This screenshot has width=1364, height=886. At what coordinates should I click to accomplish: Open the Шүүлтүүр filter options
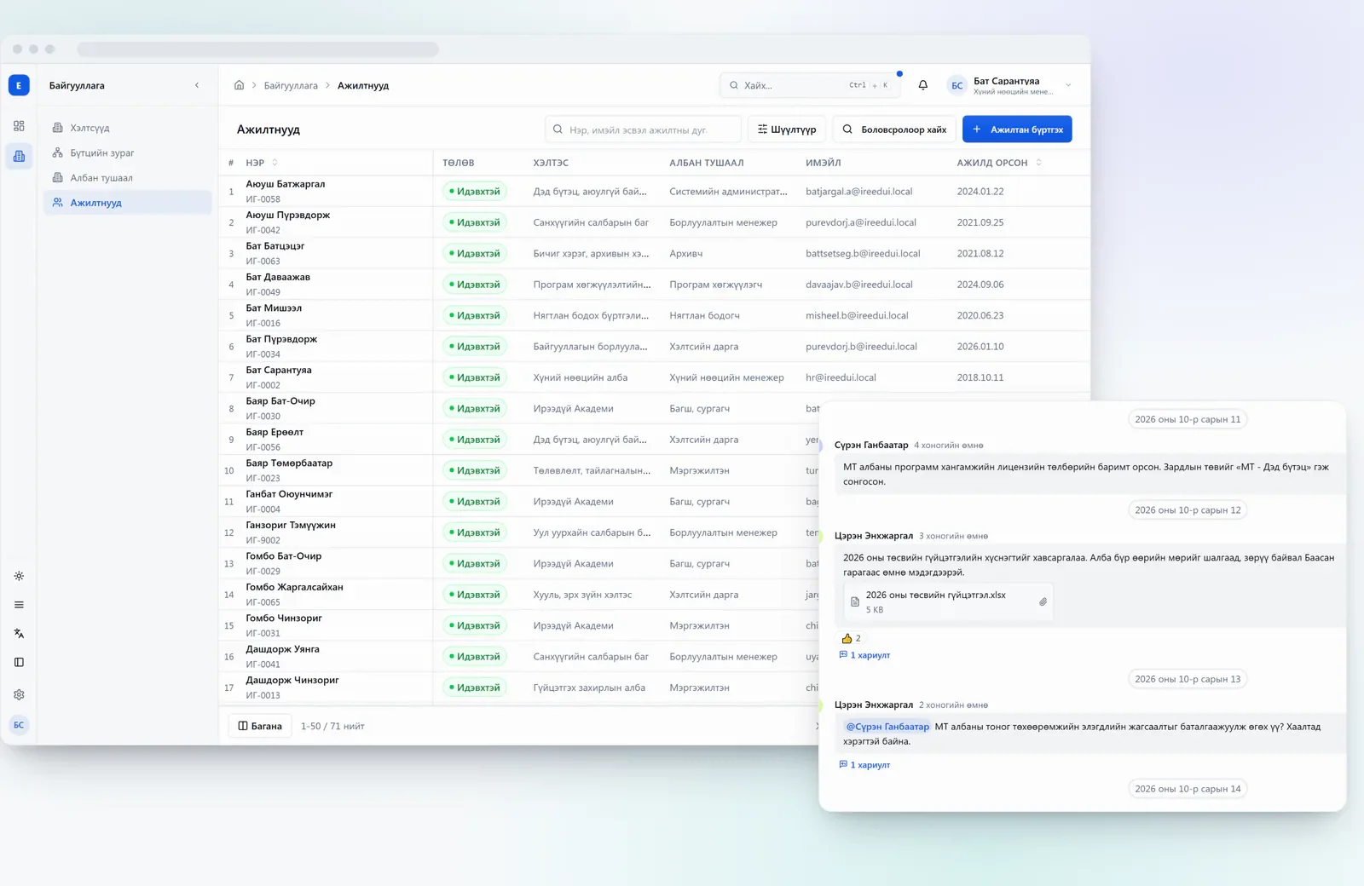[x=787, y=129]
